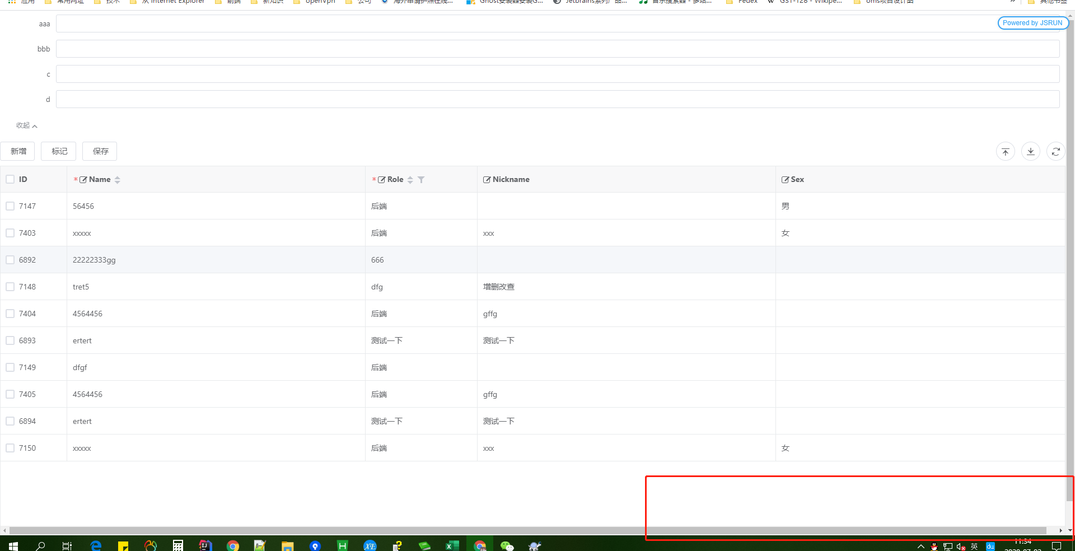Click the sort arrows in the Role column
1075x551 pixels.
tap(410, 180)
